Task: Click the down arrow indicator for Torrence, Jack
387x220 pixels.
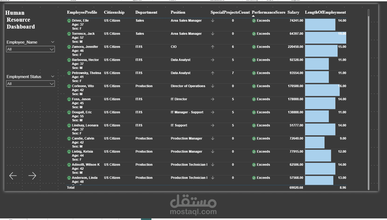Action: point(213,34)
